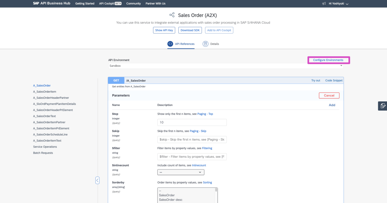387x203 pixels.
Task: Open the $inlinecount dropdown
Action: 181,172
